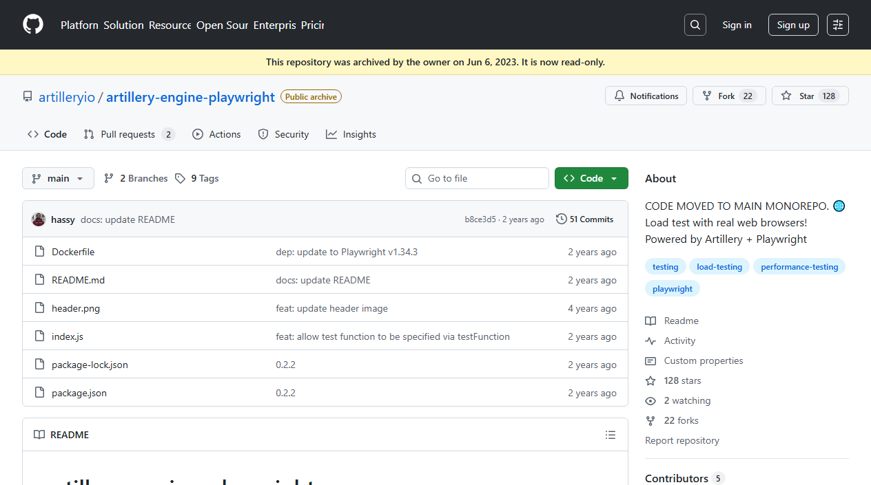The image size is (871, 485).
Task: Click the Sign up button
Action: tap(793, 25)
